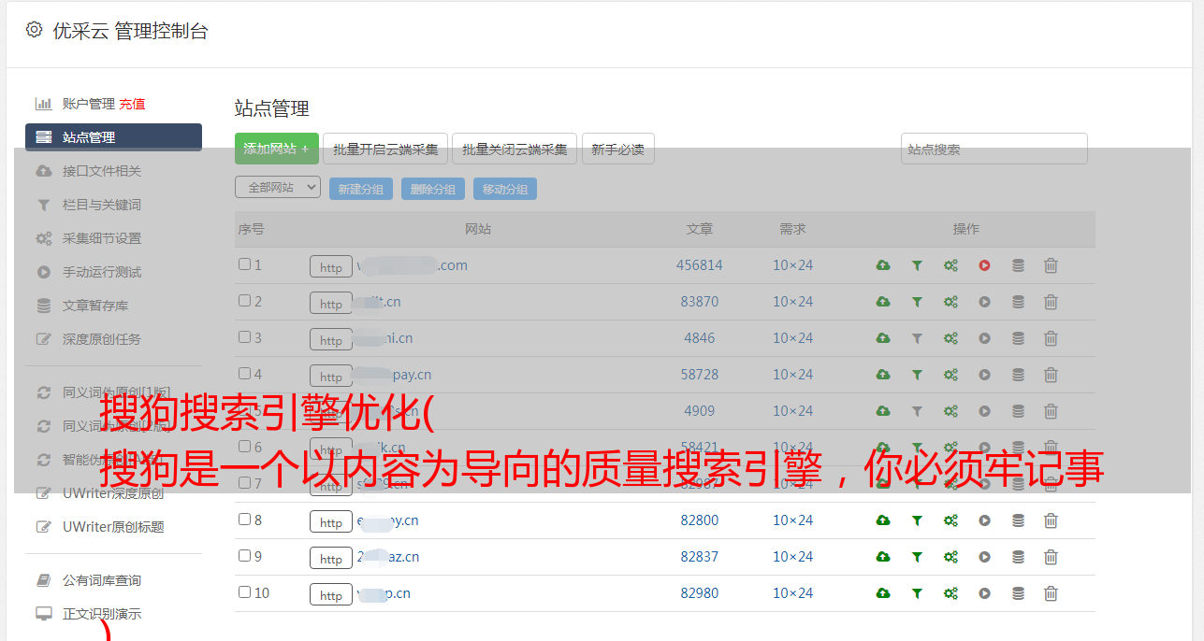This screenshot has width=1204, height=641.
Task: Click the trash icon in row 10
Action: [x=1051, y=593]
